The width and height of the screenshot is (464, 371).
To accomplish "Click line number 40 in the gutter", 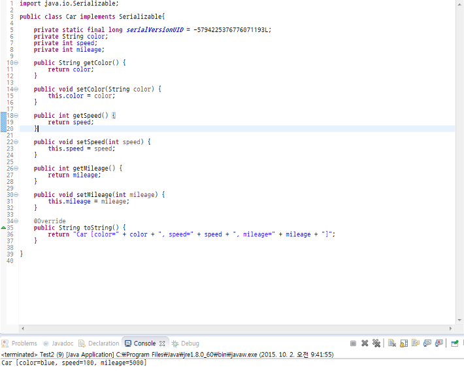I will [x=10, y=261].
